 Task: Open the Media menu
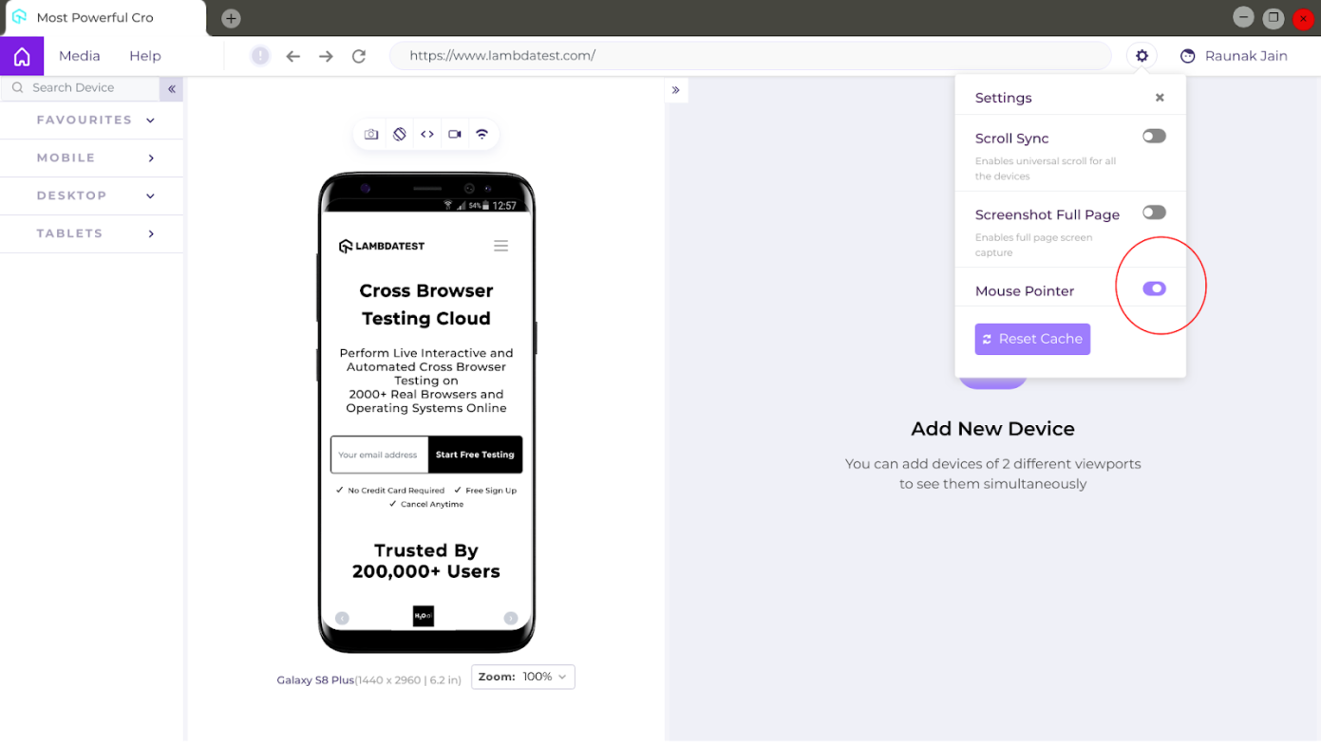pos(80,56)
